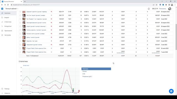The height and width of the screenshot is (99, 177).
Task: Click the Статистика section heading
Action: [23, 61]
